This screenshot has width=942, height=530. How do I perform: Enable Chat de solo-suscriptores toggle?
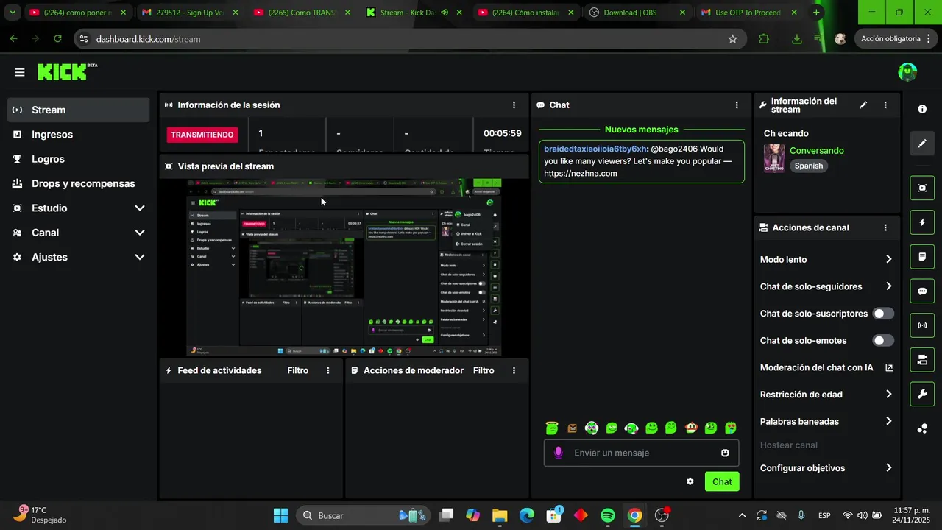(883, 314)
